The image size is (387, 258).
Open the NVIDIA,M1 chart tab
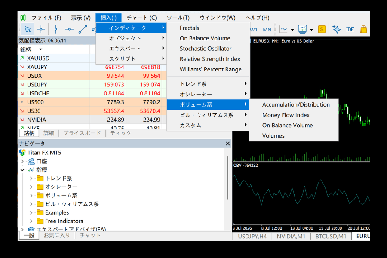click(291, 236)
